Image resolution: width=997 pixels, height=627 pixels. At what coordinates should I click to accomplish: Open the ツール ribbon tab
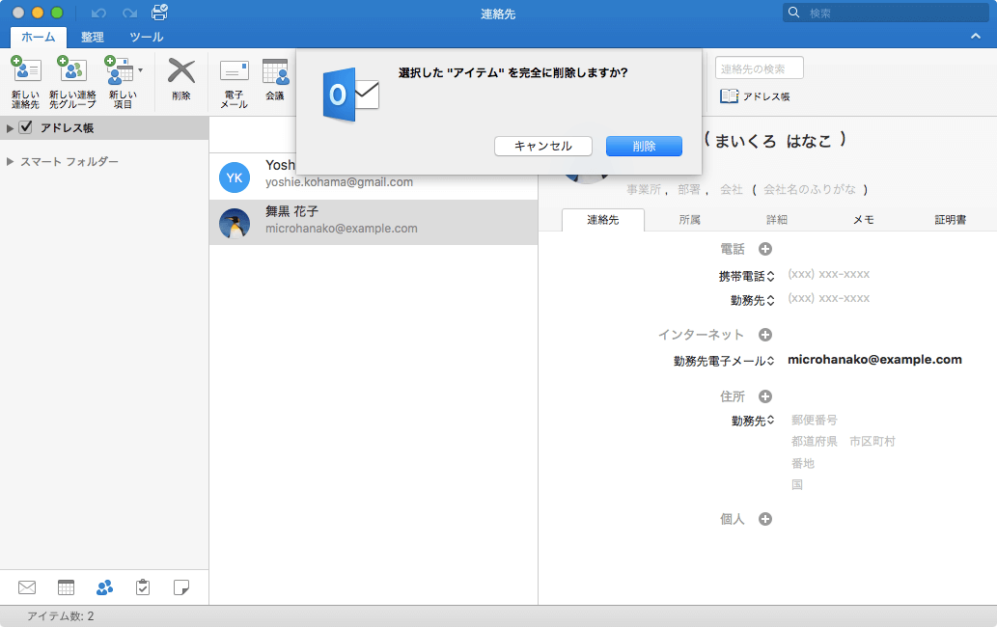[x=146, y=38]
